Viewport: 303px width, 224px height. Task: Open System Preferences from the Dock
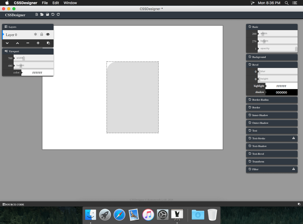pyautogui.click(x=162, y=215)
